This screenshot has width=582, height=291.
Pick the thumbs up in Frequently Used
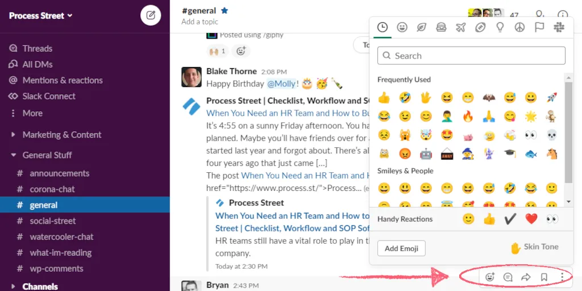(384, 98)
